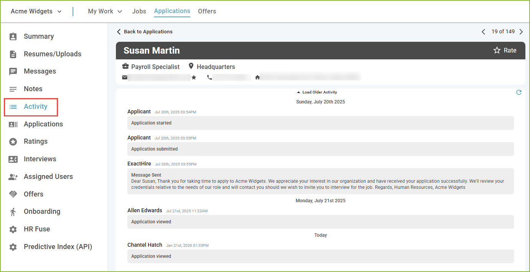Open the Offers top tab
This screenshot has width=530, height=272.
[x=207, y=11]
